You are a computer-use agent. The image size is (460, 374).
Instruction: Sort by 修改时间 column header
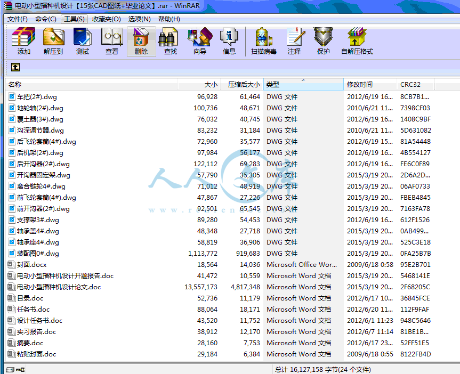(370, 85)
